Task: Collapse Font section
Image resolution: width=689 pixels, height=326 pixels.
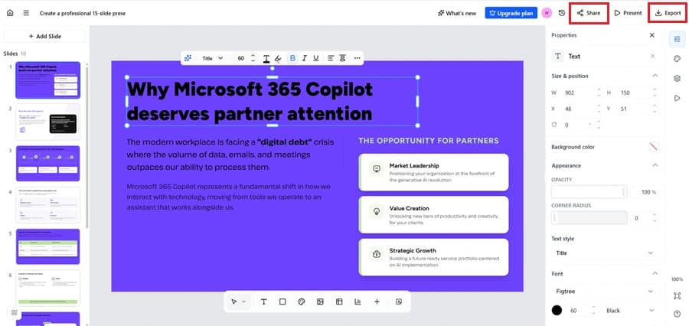Action: point(655,273)
